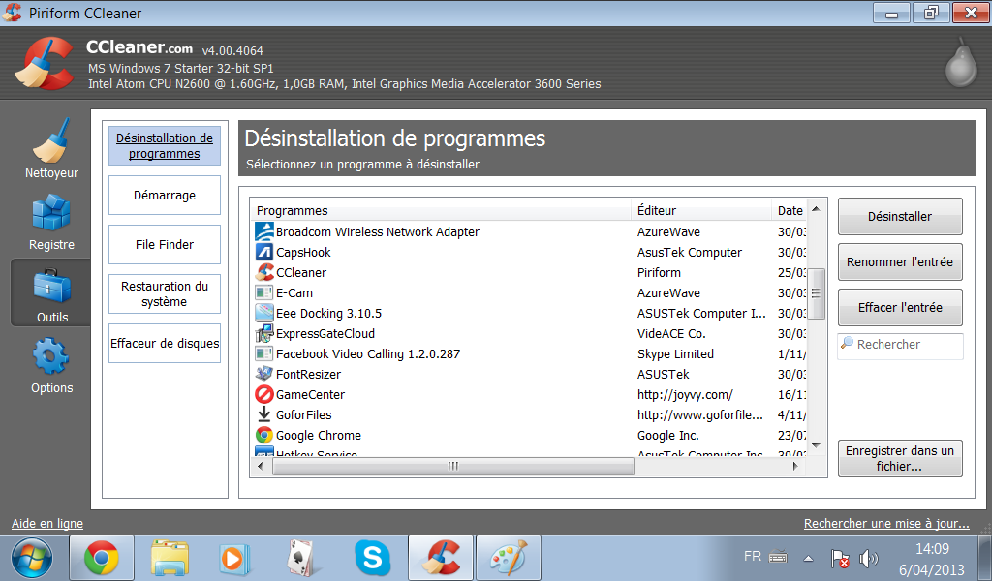Screen dimensions: 992x581
Task: Open the Nettoyeur broom section
Action: coord(51,149)
